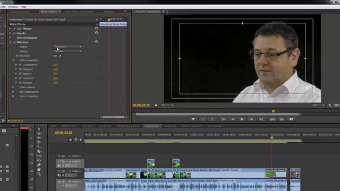
Task: Mark Out point in Program monitor
Action: pyautogui.click(x=212, y=119)
